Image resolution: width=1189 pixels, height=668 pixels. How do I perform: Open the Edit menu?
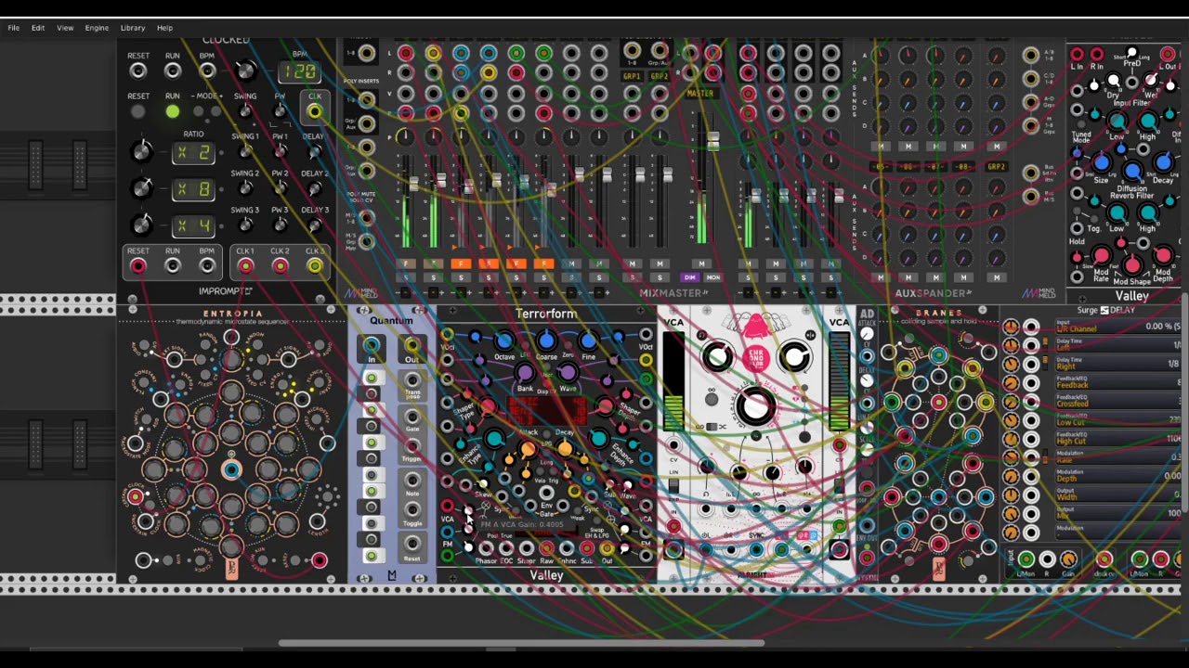[38, 28]
